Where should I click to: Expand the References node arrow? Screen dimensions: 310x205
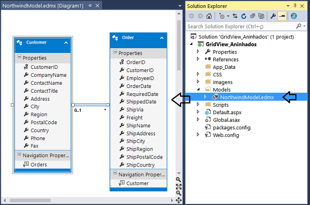pos(198,59)
